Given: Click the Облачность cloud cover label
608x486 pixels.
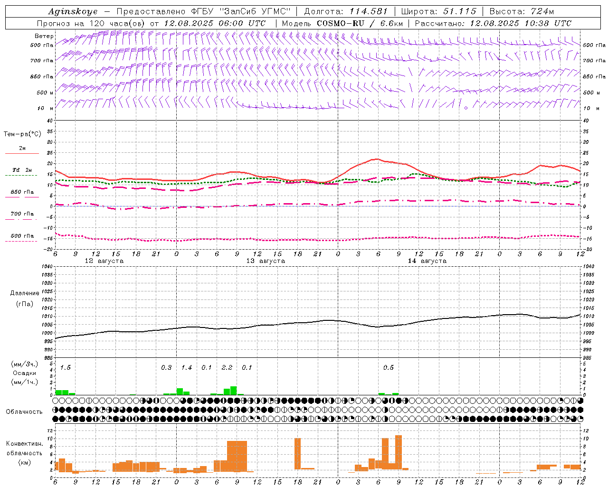Looking at the screenshot, I should coord(24,411).
